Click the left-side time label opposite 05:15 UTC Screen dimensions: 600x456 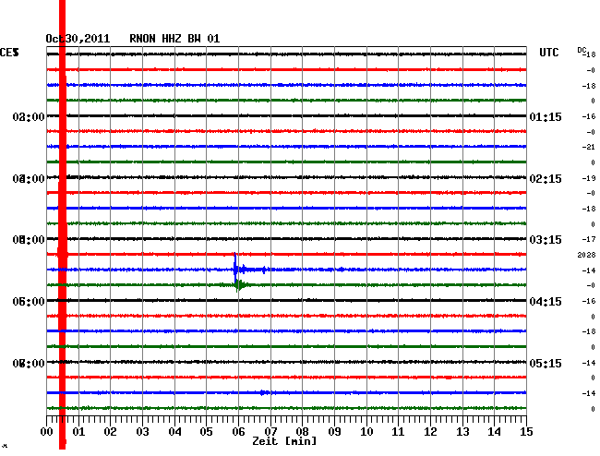(x=29, y=363)
